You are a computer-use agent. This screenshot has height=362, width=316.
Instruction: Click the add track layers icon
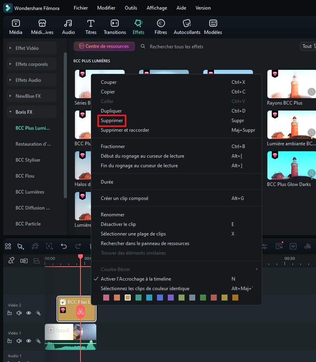pos(36,261)
